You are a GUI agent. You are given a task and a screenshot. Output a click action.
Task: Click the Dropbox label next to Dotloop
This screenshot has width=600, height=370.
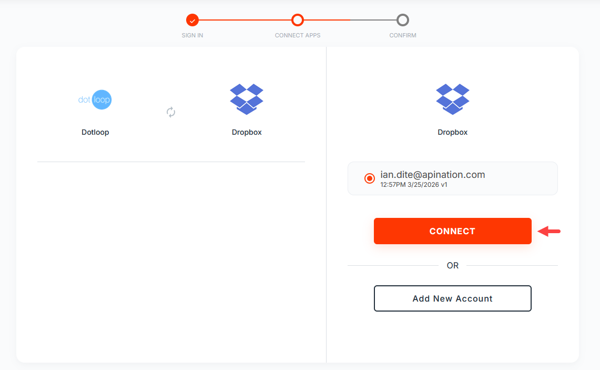coord(247,132)
